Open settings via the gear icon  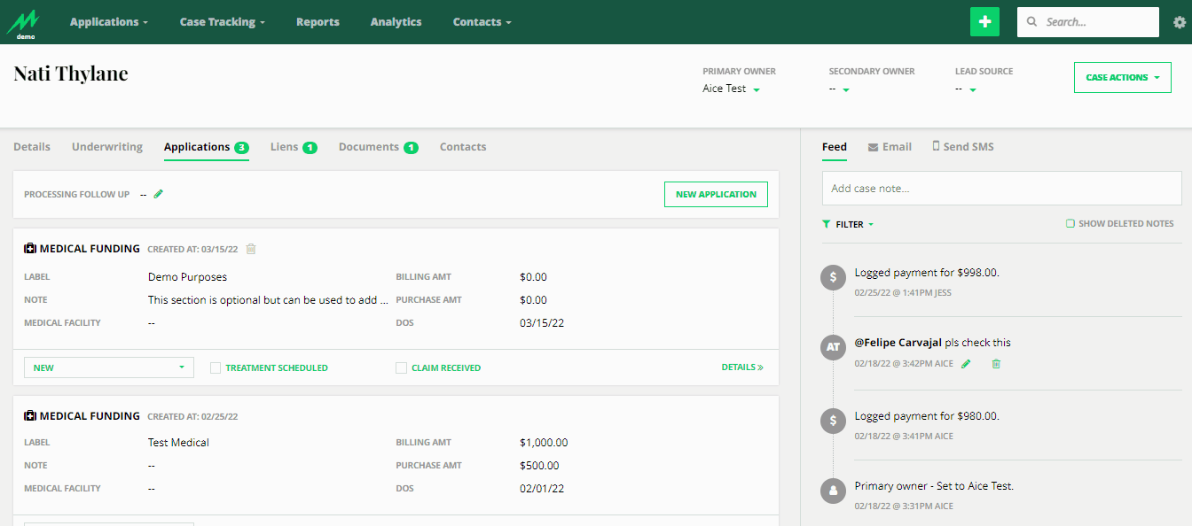tap(1179, 22)
